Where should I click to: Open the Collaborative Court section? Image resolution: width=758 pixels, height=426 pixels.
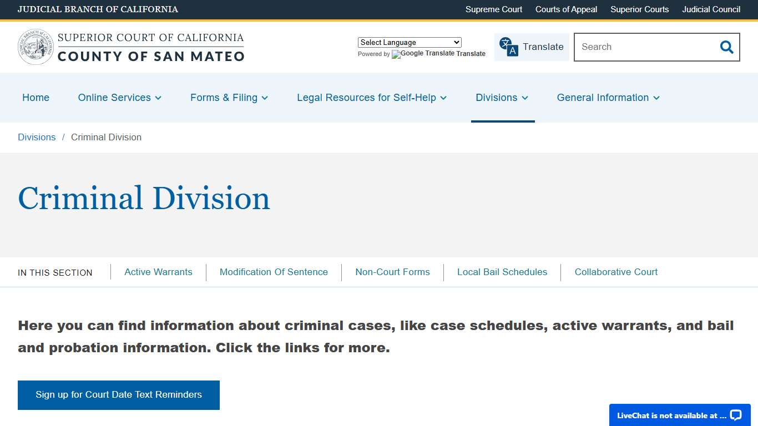(x=616, y=272)
